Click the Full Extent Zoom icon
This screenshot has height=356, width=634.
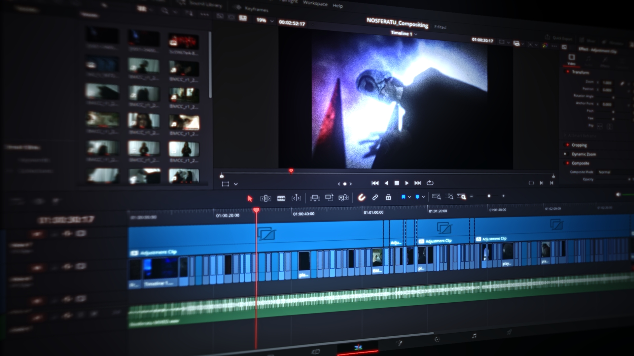436,196
